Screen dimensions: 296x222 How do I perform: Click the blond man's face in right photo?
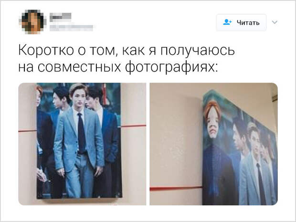coord(254,139)
